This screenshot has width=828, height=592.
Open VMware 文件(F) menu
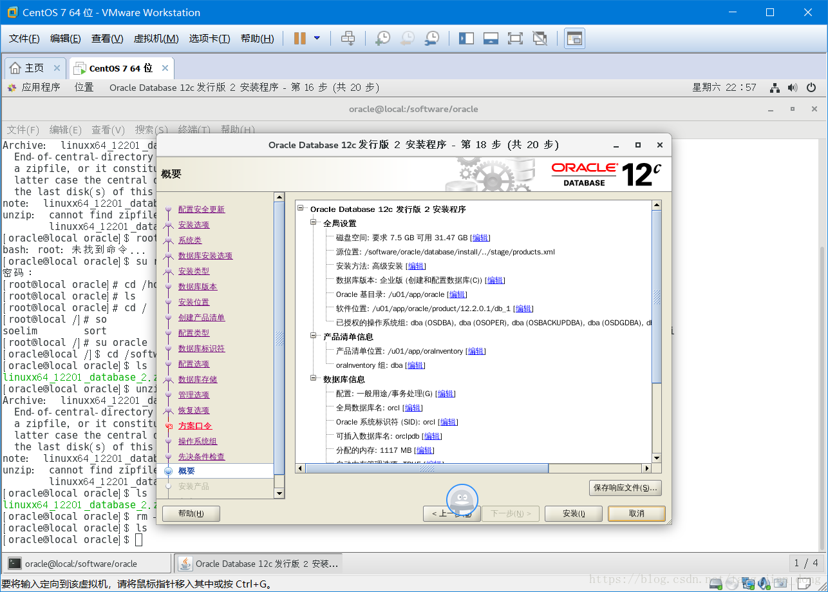(x=24, y=39)
